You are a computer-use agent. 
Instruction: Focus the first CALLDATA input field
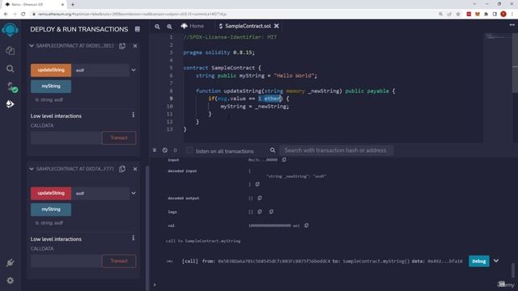point(66,137)
